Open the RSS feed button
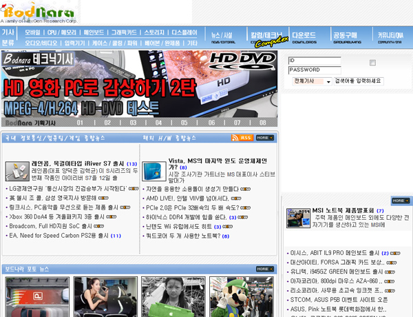413x317 pixels. 242,138
